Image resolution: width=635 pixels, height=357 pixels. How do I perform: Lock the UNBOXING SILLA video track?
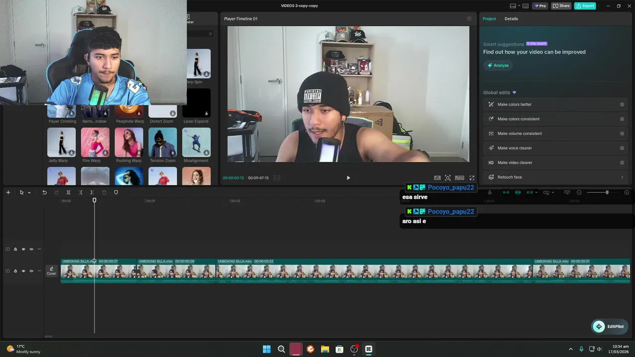(15, 271)
